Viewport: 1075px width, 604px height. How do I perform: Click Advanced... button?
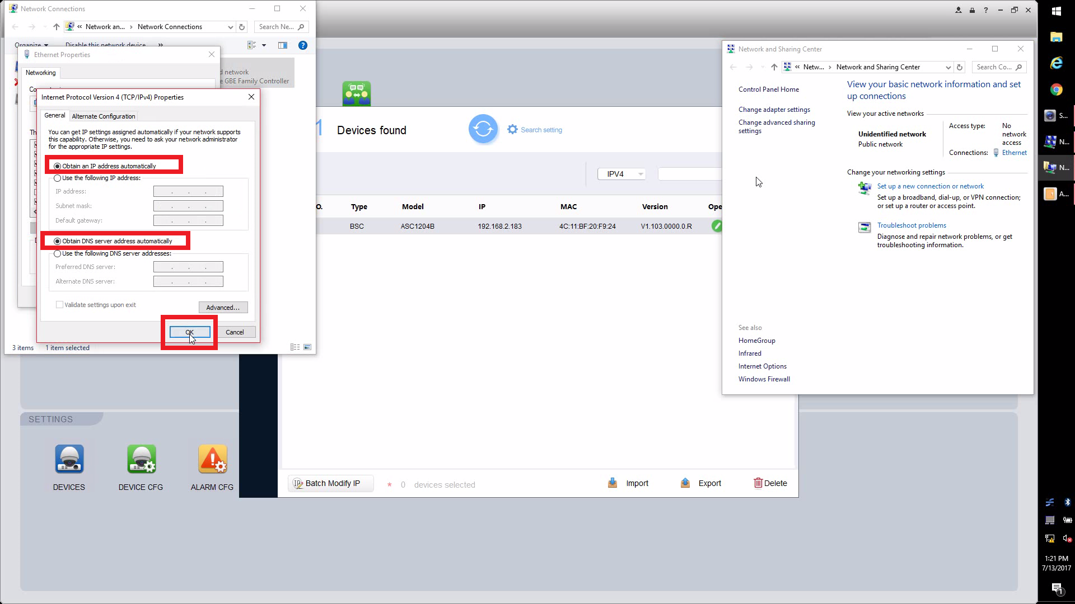(223, 308)
